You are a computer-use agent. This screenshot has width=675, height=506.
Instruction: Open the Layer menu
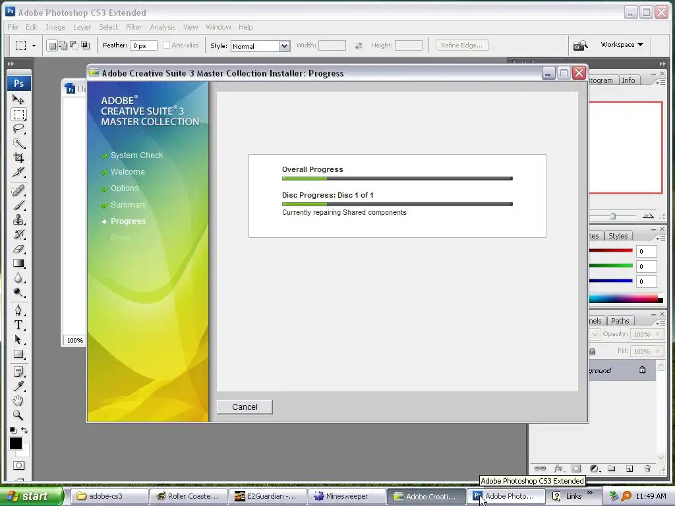pos(82,27)
